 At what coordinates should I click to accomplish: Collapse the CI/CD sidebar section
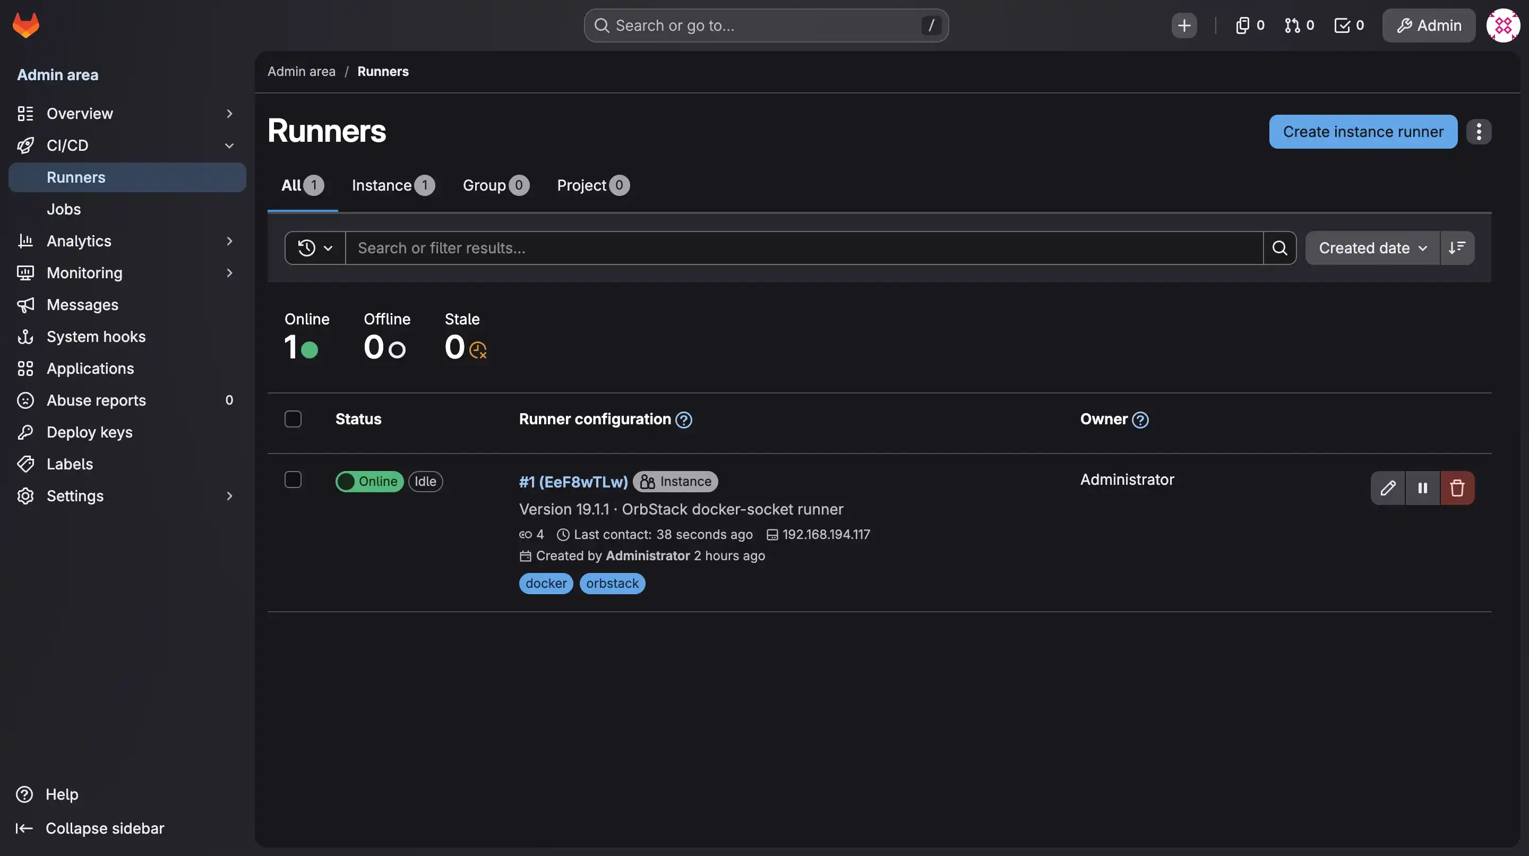point(127,145)
